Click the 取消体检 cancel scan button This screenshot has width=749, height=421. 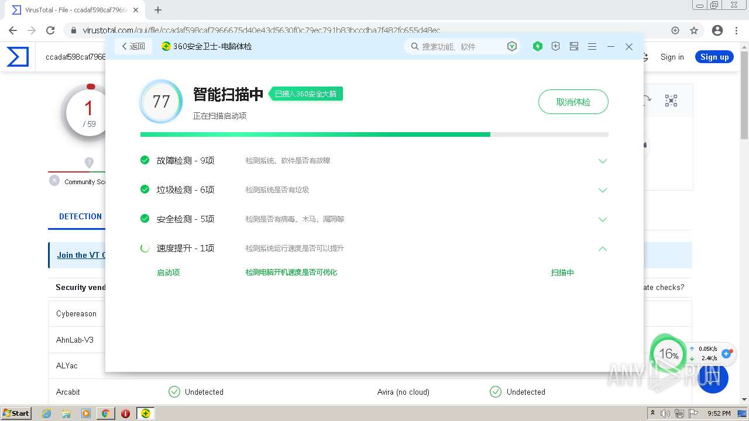coord(573,102)
